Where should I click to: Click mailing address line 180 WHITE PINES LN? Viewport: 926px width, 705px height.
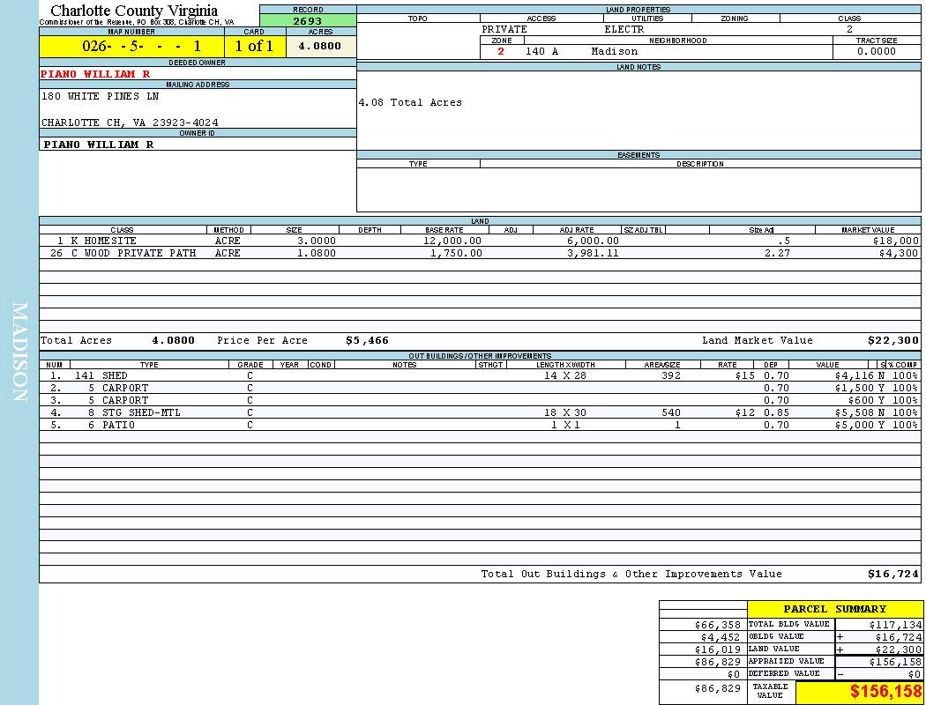[x=101, y=96]
